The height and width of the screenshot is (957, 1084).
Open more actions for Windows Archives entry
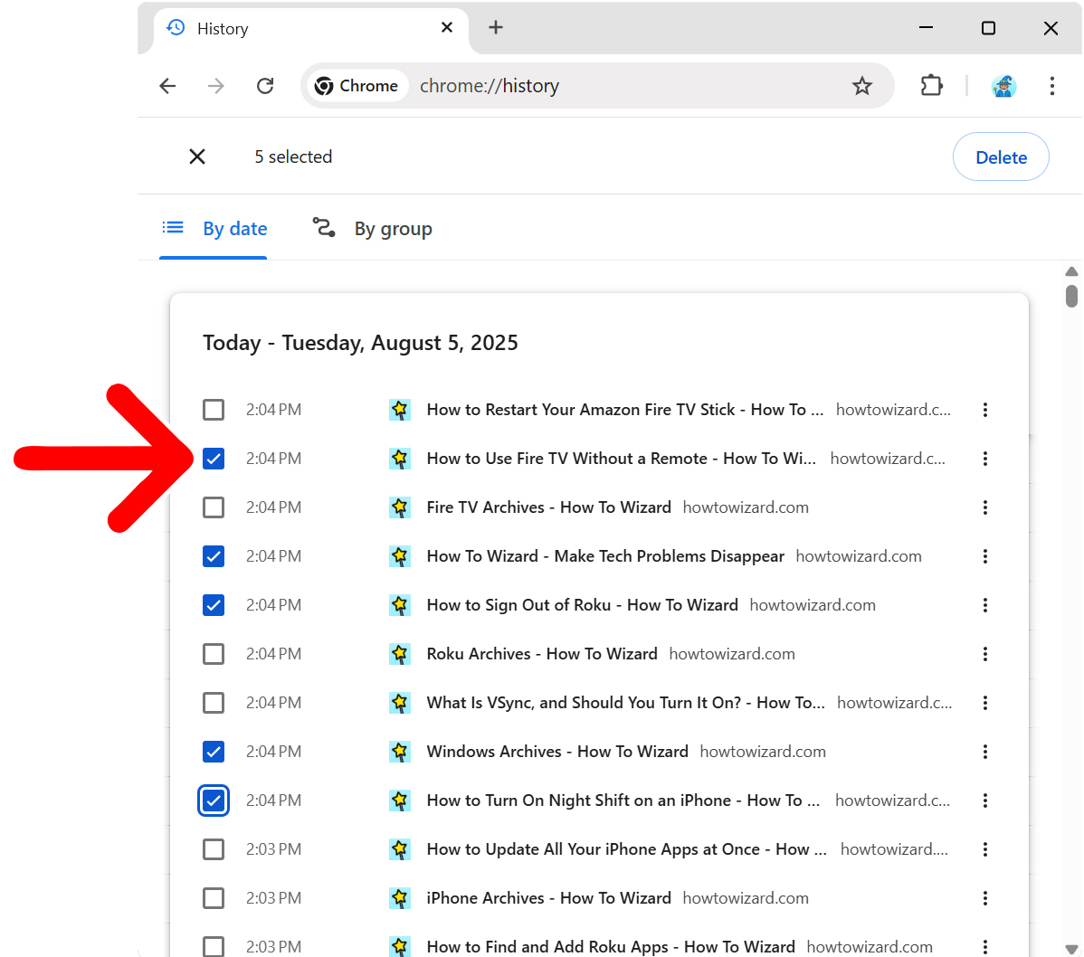click(984, 752)
